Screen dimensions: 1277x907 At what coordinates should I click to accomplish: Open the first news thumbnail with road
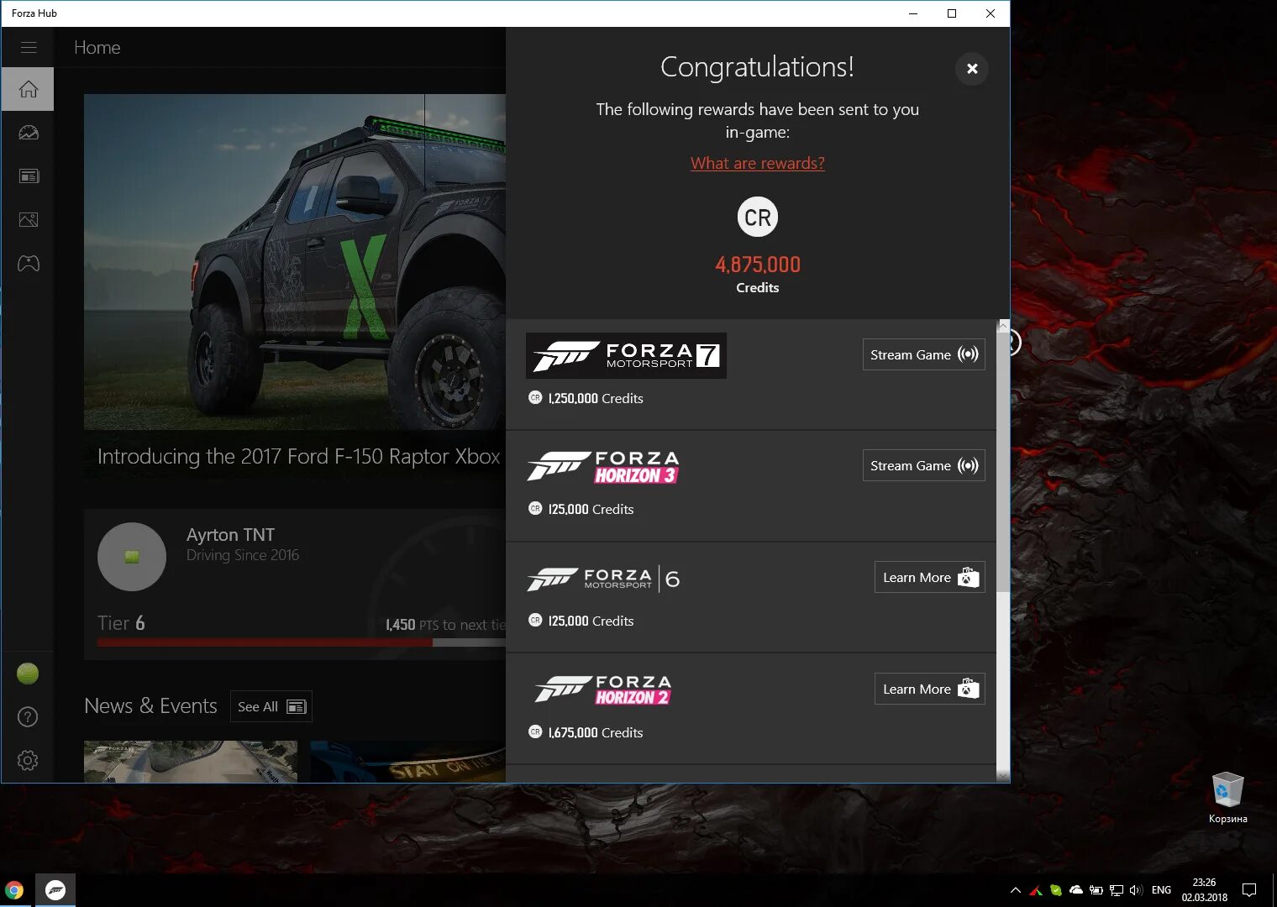pos(191,762)
